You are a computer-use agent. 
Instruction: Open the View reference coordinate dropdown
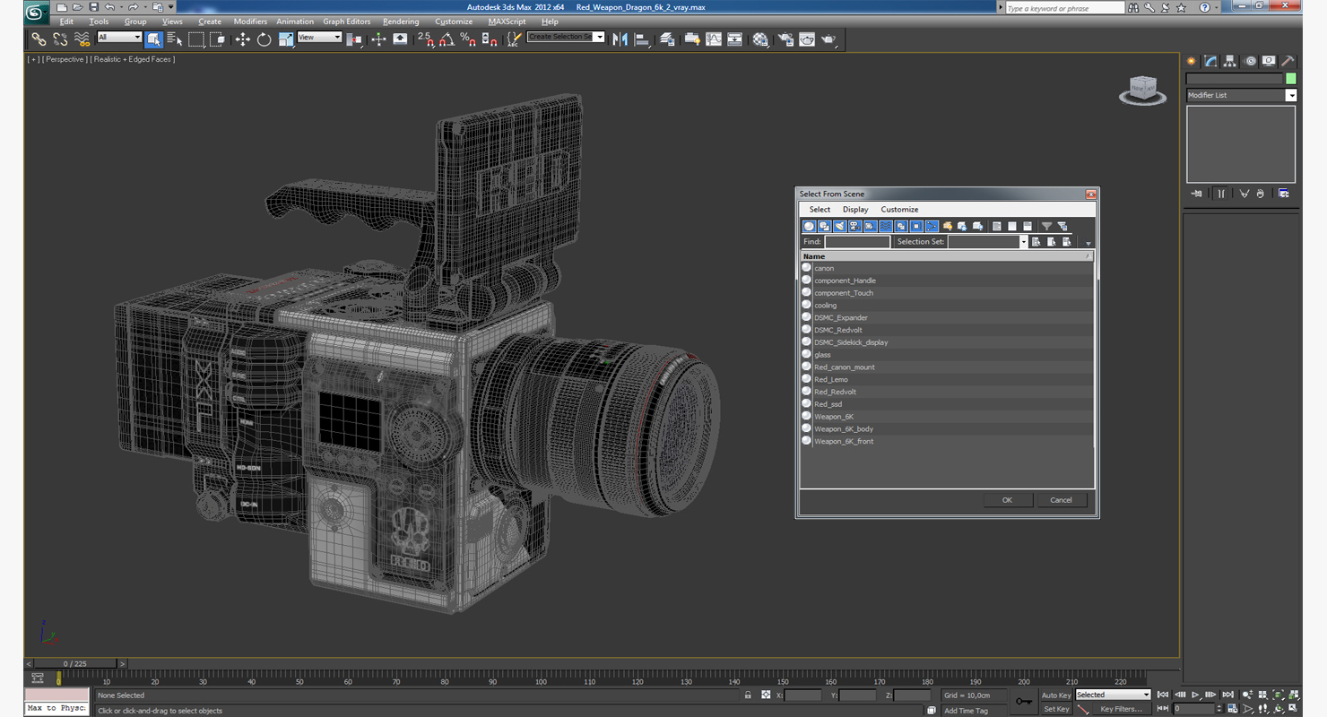pyautogui.click(x=319, y=38)
